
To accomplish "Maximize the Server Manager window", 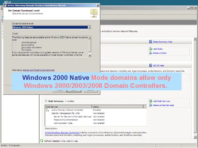I will 192,8.
